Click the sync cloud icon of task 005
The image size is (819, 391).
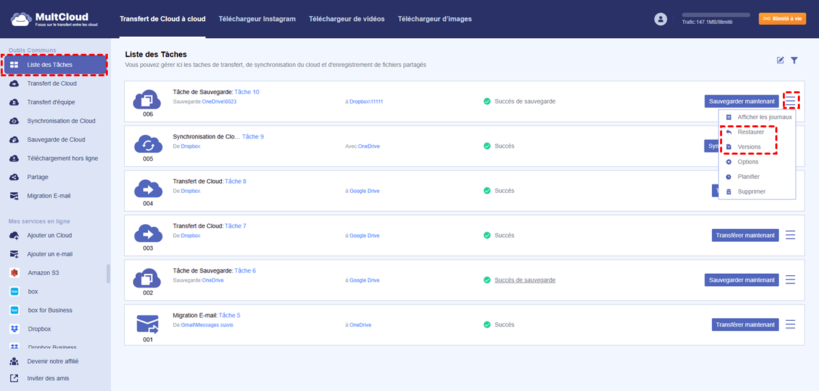point(147,144)
